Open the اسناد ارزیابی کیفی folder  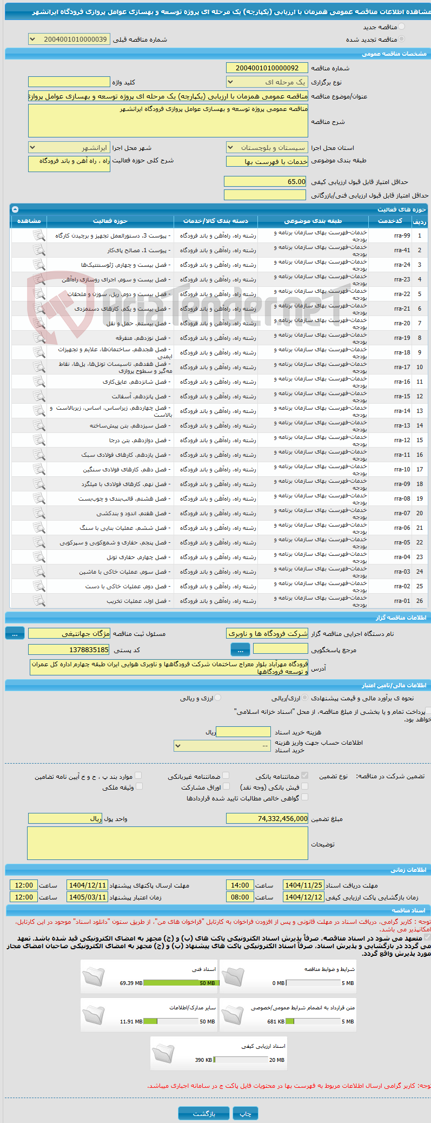tap(163, 1053)
